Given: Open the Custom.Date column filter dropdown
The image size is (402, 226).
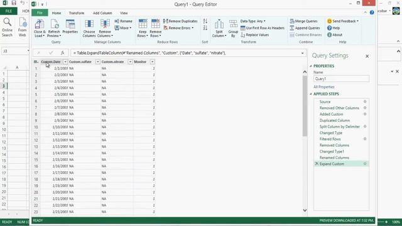Looking at the screenshot, I should [65, 62].
